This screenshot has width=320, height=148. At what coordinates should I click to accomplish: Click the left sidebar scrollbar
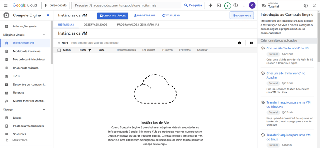[52, 42]
